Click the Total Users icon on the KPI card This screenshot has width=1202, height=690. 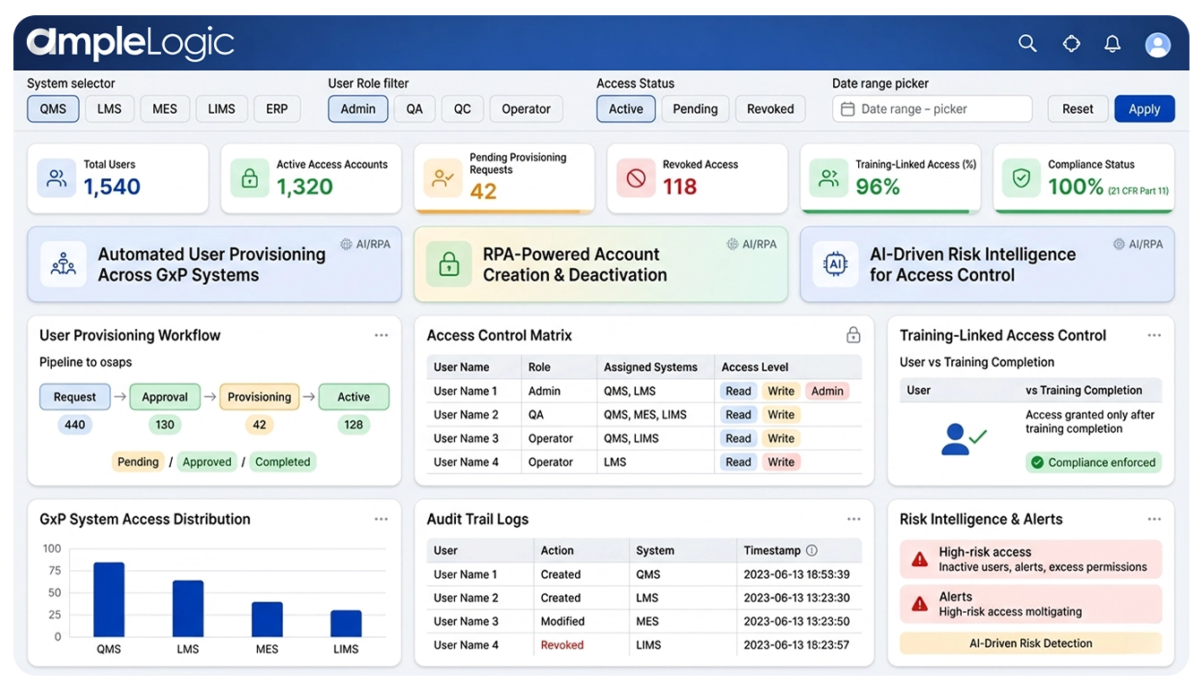pos(56,177)
